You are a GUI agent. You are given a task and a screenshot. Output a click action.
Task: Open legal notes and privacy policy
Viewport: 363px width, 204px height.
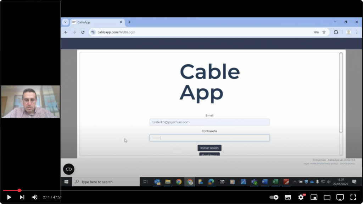click(x=320, y=164)
